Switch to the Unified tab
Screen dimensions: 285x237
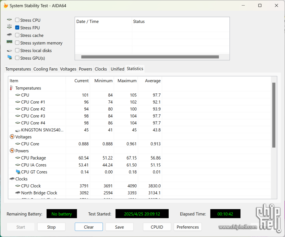(117, 69)
